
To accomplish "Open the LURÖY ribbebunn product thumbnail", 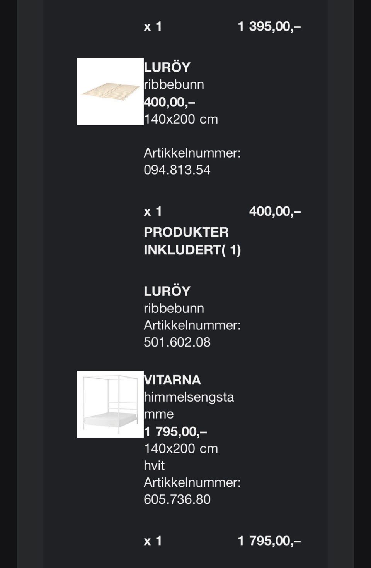I will (110, 92).
